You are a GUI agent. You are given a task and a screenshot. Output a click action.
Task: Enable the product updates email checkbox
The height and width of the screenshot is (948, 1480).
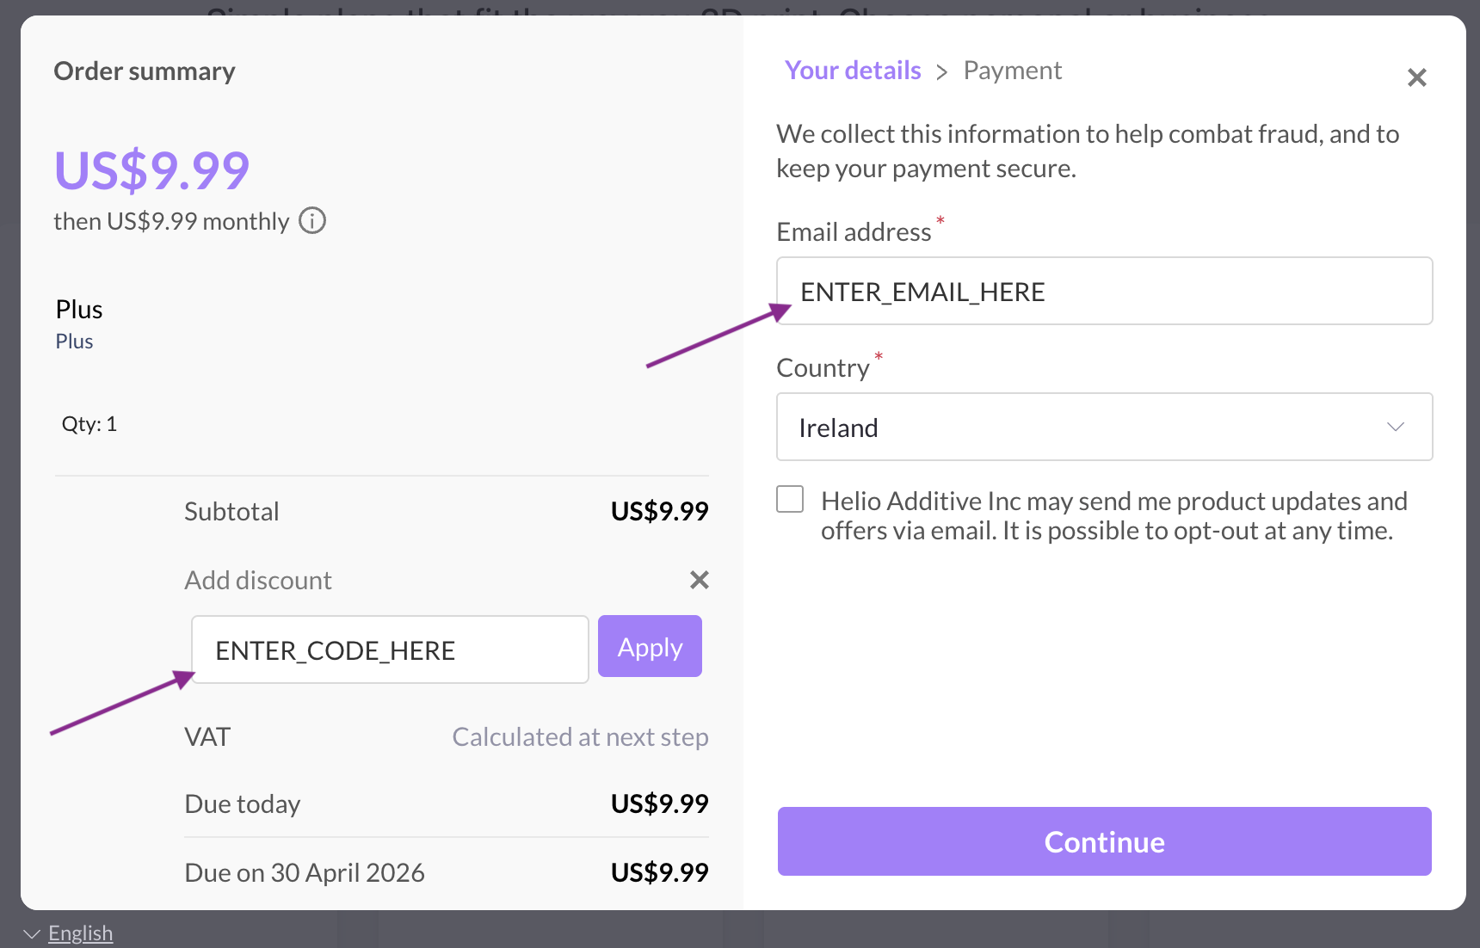coord(789,499)
